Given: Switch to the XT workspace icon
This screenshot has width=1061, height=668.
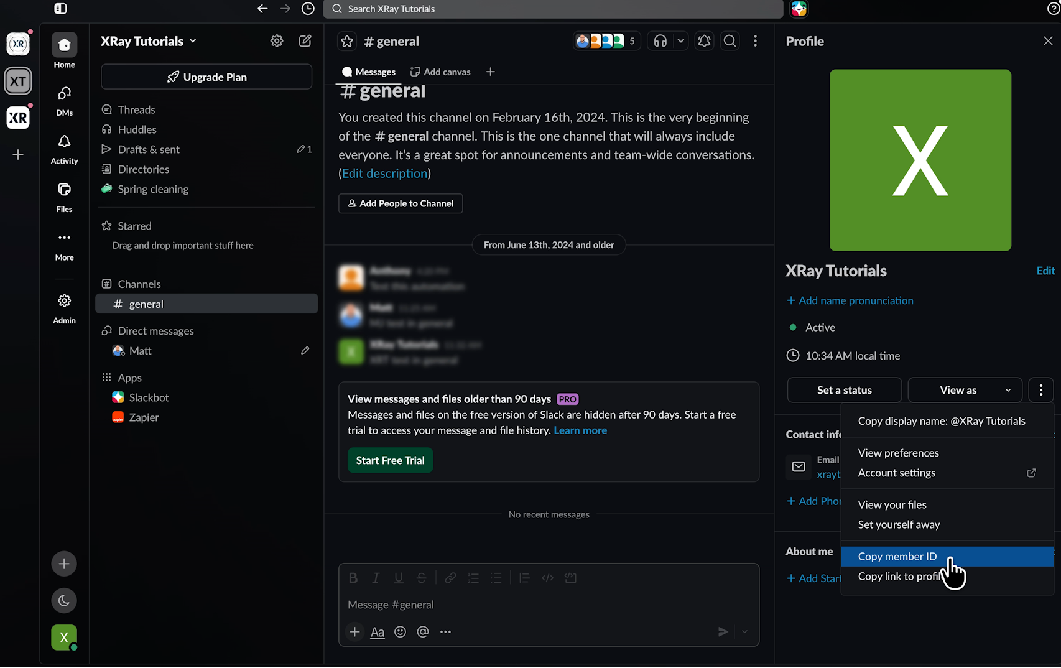Looking at the screenshot, I should coord(18,81).
